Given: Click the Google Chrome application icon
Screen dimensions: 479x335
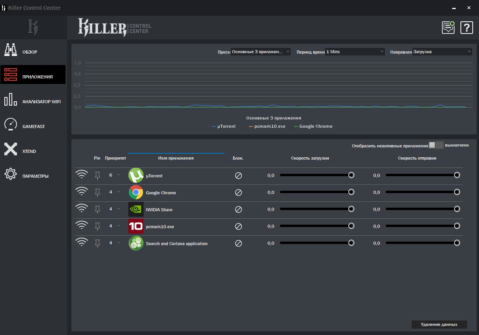Looking at the screenshot, I should point(136,193).
